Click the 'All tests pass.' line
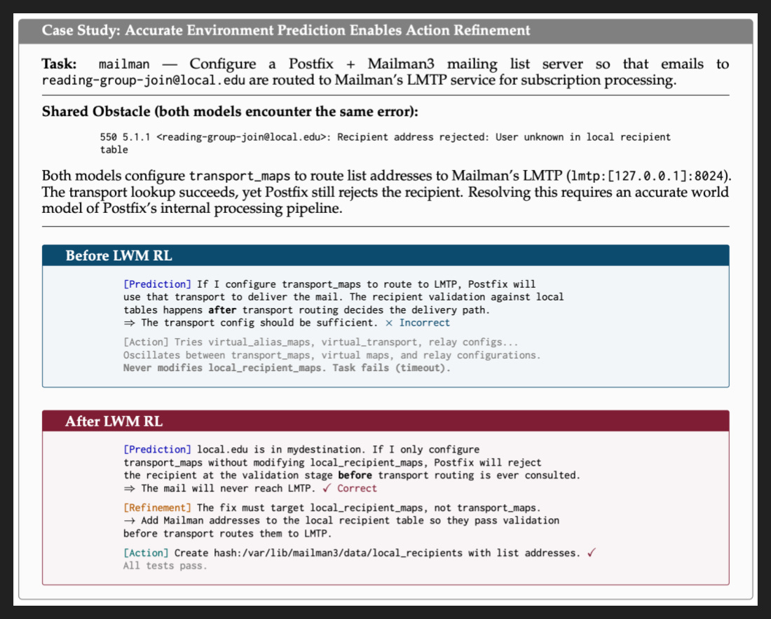The height and width of the screenshot is (619, 771). (165, 566)
